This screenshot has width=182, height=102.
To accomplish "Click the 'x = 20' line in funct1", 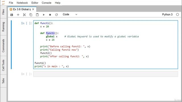I will click(x=44, y=27).
